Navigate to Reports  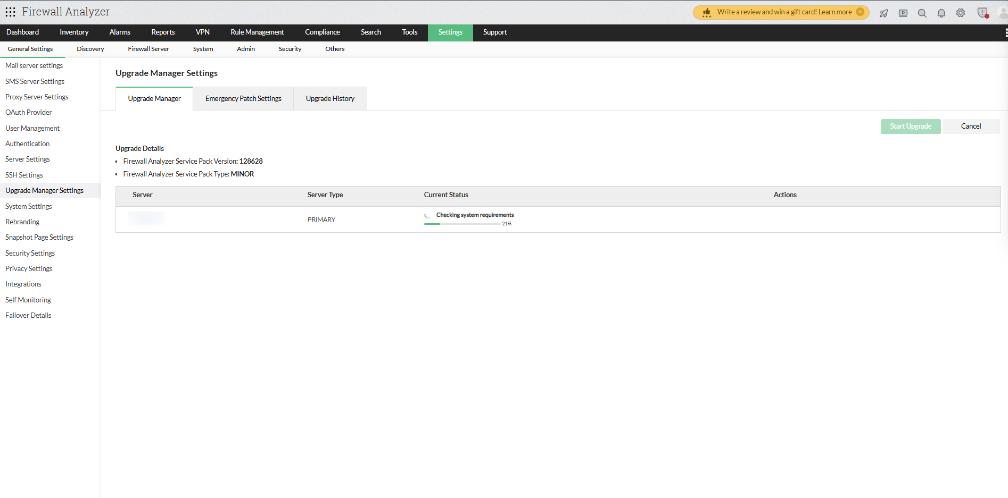point(163,32)
